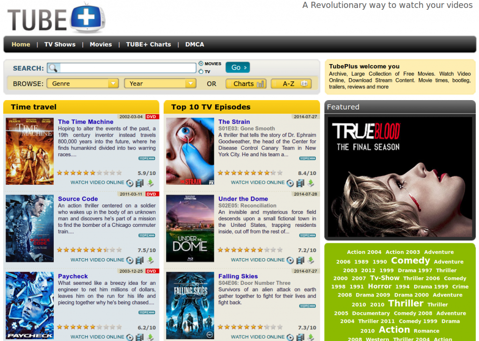This screenshot has height=341, width=479.
Task: Click MORE arrow under Falling Skies description
Action: (x=308, y=306)
